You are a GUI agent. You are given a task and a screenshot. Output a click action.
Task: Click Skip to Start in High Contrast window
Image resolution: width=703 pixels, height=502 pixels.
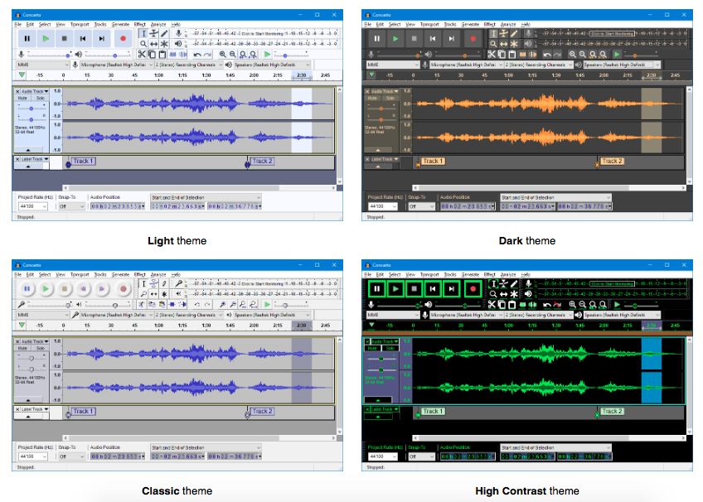tap(432, 289)
